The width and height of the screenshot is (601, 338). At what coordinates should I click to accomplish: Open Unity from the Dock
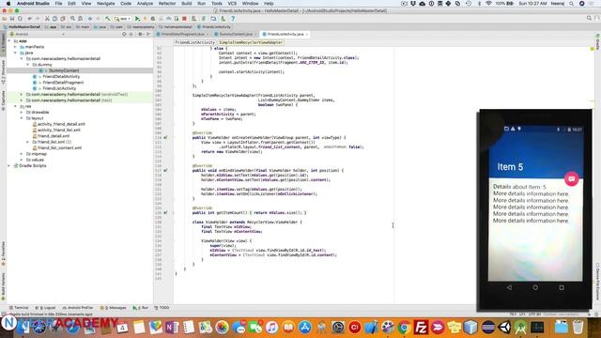tap(504, 328)
